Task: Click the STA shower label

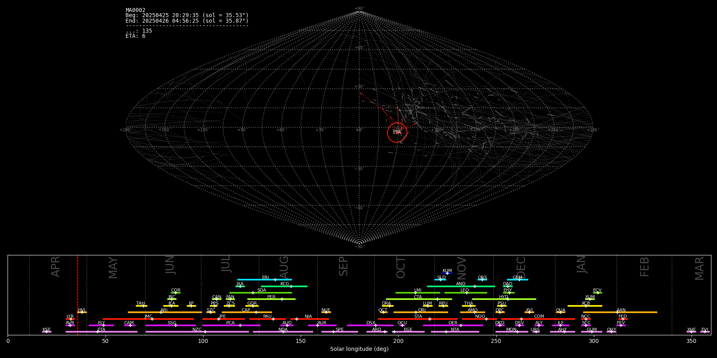Action: point(418,317)
